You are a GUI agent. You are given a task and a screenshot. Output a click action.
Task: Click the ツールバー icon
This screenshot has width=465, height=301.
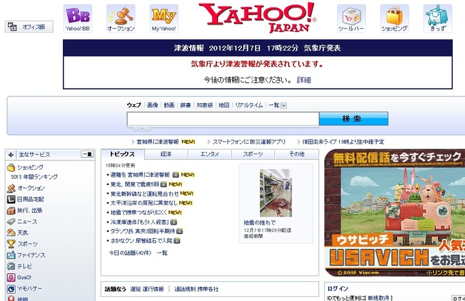(x=351, y=18)
